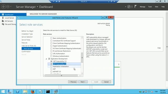Uncheck .NET Extensibility 4.5
Screen dimensions: 168x94
pyautogui.click(x=51, y=64)
